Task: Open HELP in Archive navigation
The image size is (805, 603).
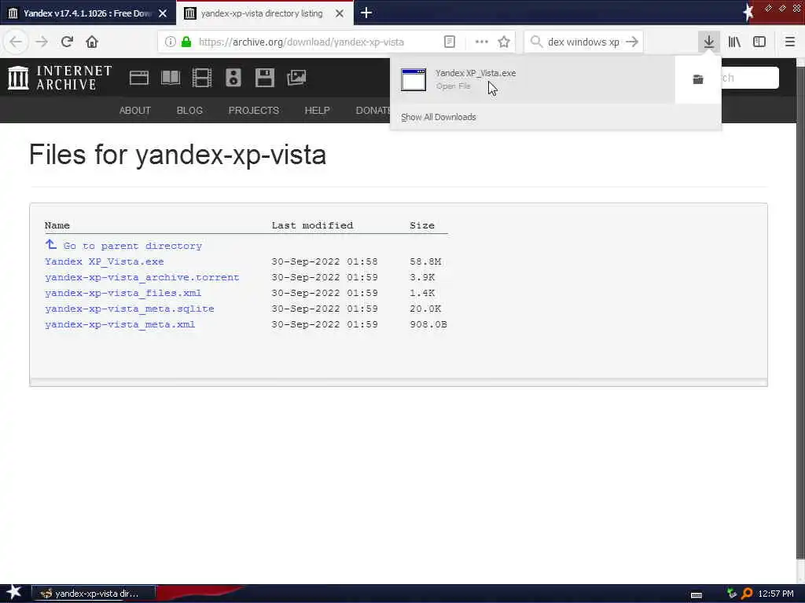Action: click(x=318, y=110)
